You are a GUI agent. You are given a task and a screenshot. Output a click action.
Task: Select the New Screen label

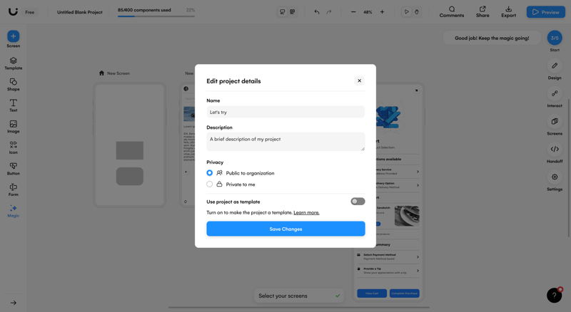coord(118,73)
